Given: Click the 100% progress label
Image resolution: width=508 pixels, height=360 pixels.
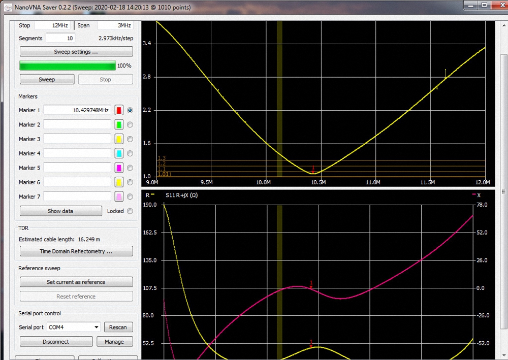Looking at the screenshot, I should click(124, 66).
